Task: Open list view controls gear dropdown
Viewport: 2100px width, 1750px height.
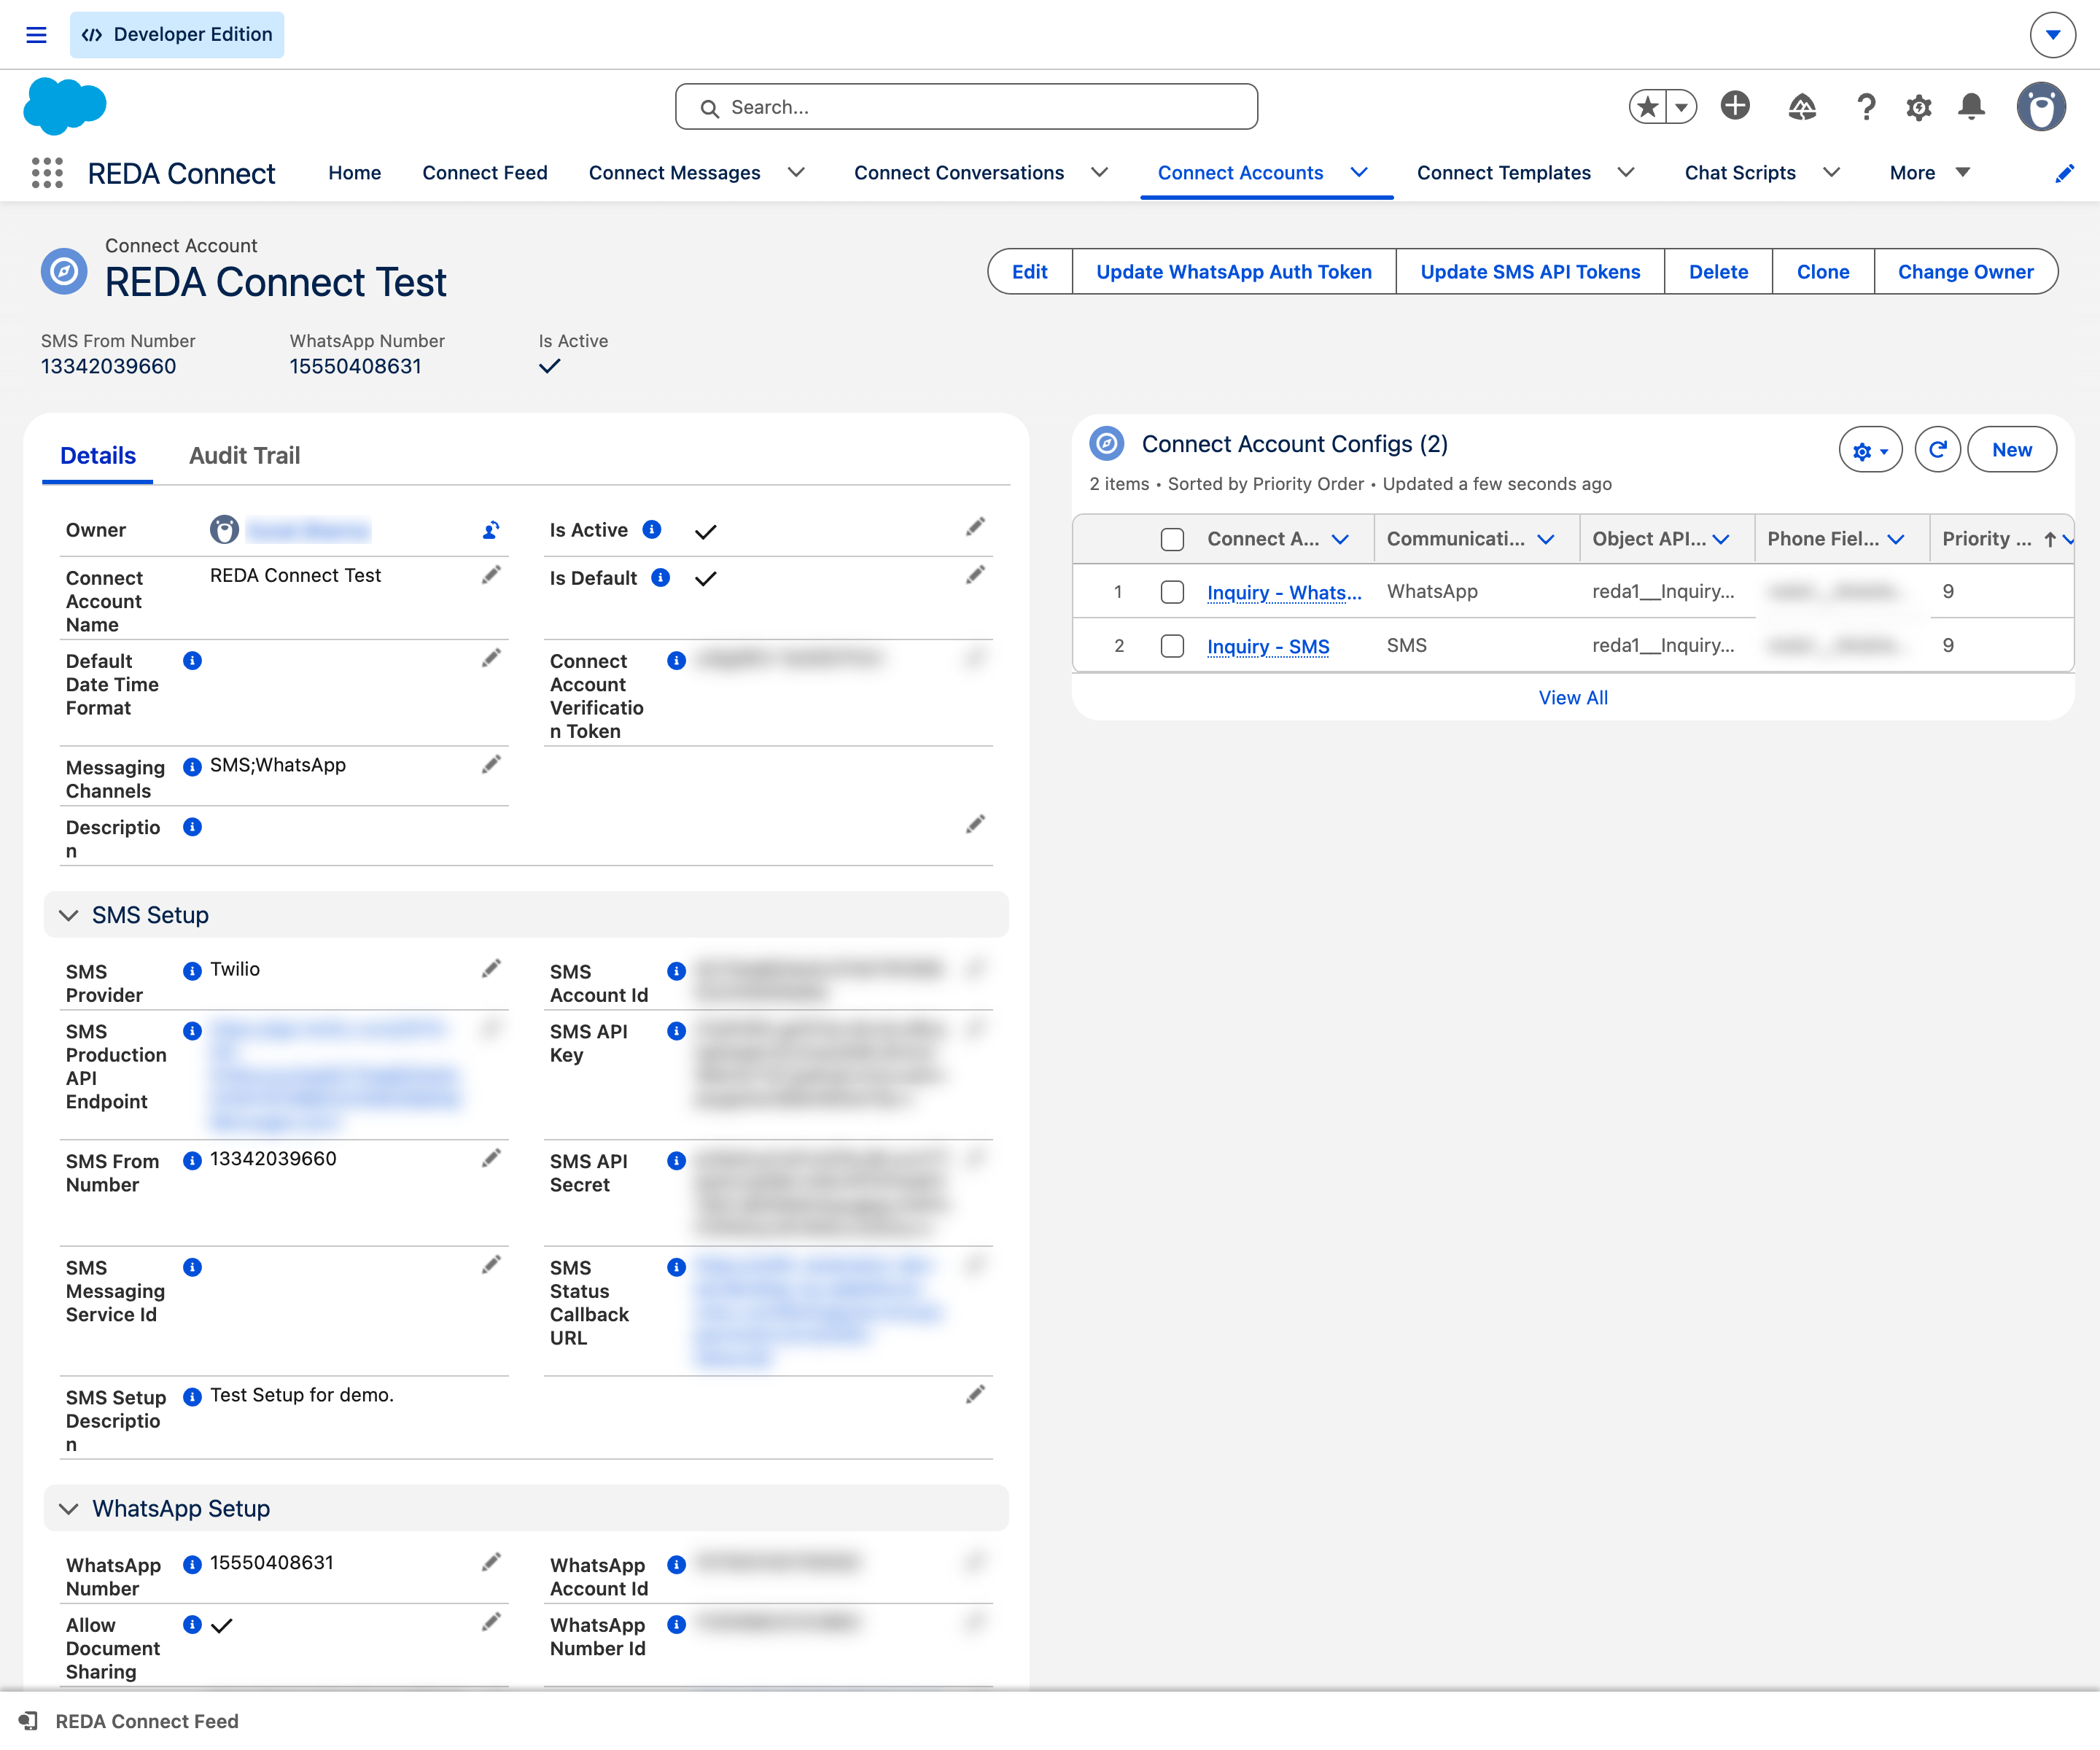Action: pos(1870,450)
